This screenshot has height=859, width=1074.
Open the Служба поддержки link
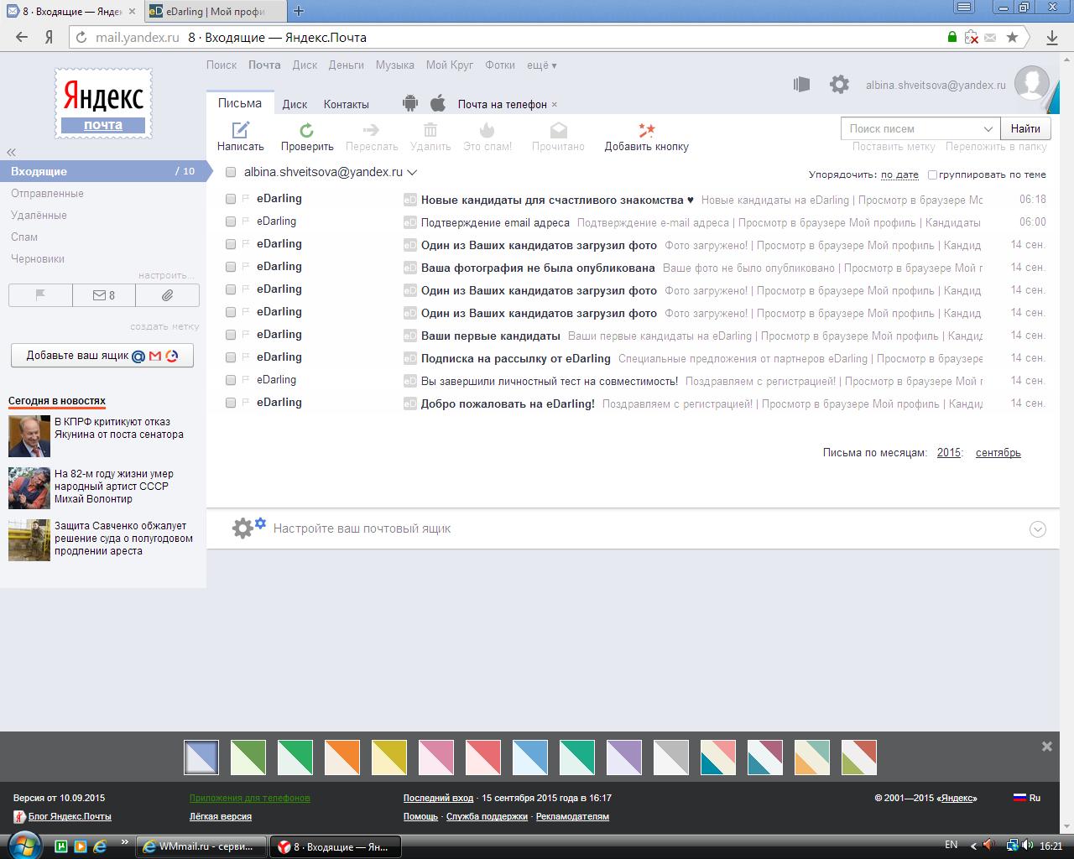[x=487, y=816]
